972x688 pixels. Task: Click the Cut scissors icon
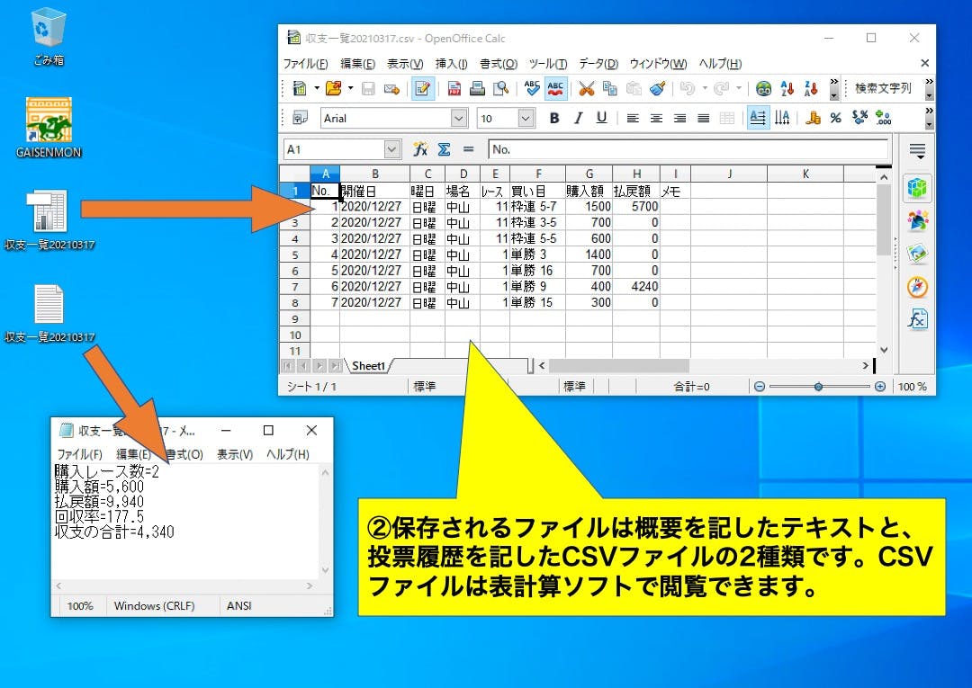587,88
